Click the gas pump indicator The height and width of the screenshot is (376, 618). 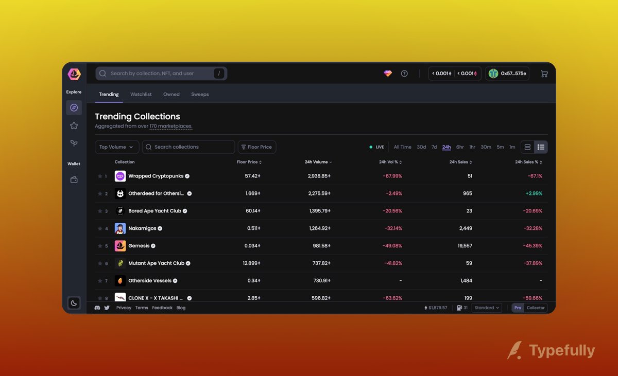point(462,308)
